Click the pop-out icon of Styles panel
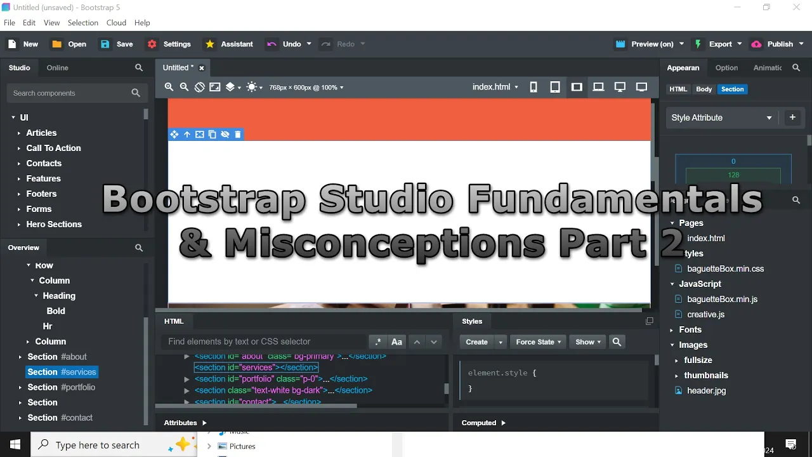The height and width of the screenshot is (457, 812). pos(649,321)
